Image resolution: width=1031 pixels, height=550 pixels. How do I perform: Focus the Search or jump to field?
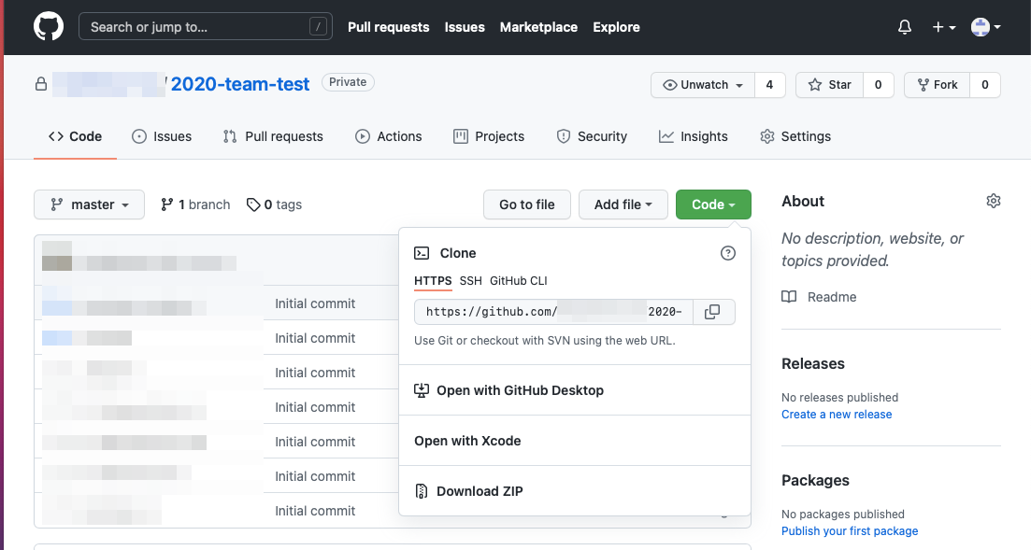click(x=205, y=27)
